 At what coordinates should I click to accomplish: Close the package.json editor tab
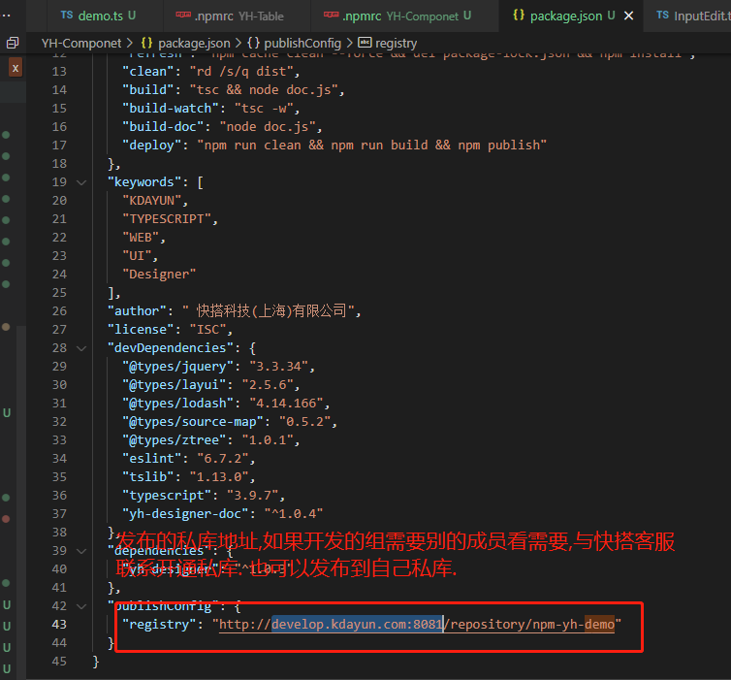pos(629,16)
